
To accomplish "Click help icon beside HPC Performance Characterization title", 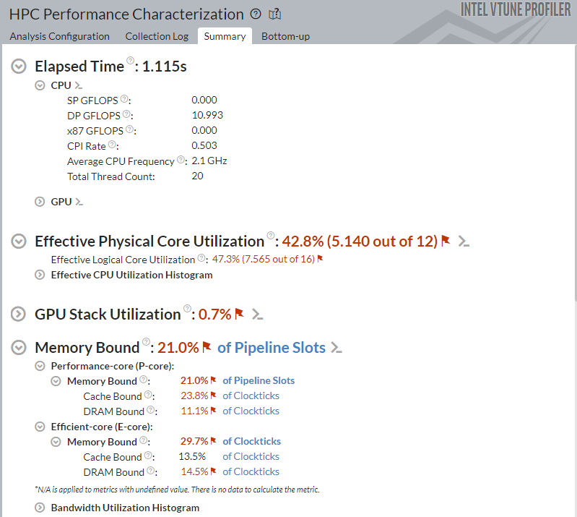I will click(256, 14).
